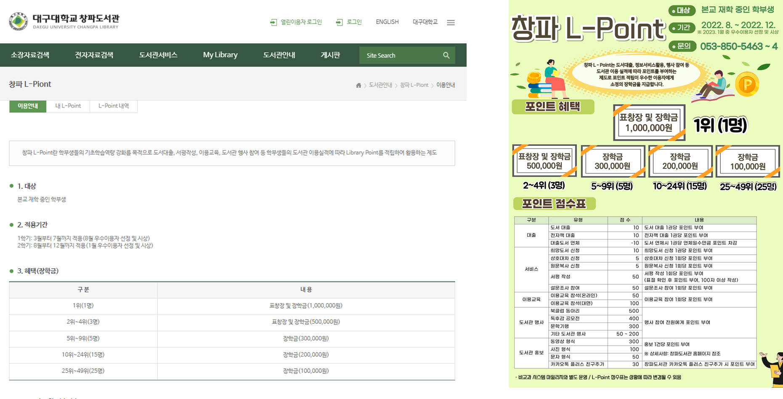Open the 대구대학교 link in header
Viewport: 783px width, 399px height.
pyautogui.click(x=425, y=22)
